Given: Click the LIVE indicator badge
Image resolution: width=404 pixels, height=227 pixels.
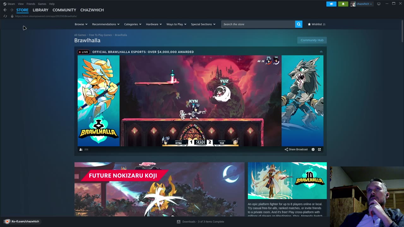Looking at the screenshot, I should pos(83,52).
